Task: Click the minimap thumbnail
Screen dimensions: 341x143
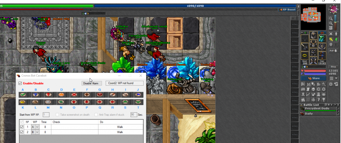Action: tap(313, 17)
